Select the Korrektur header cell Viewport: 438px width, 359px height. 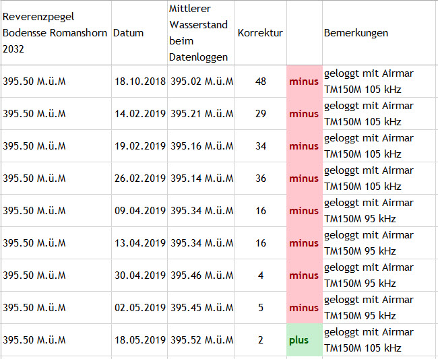[x=260, y=33]
